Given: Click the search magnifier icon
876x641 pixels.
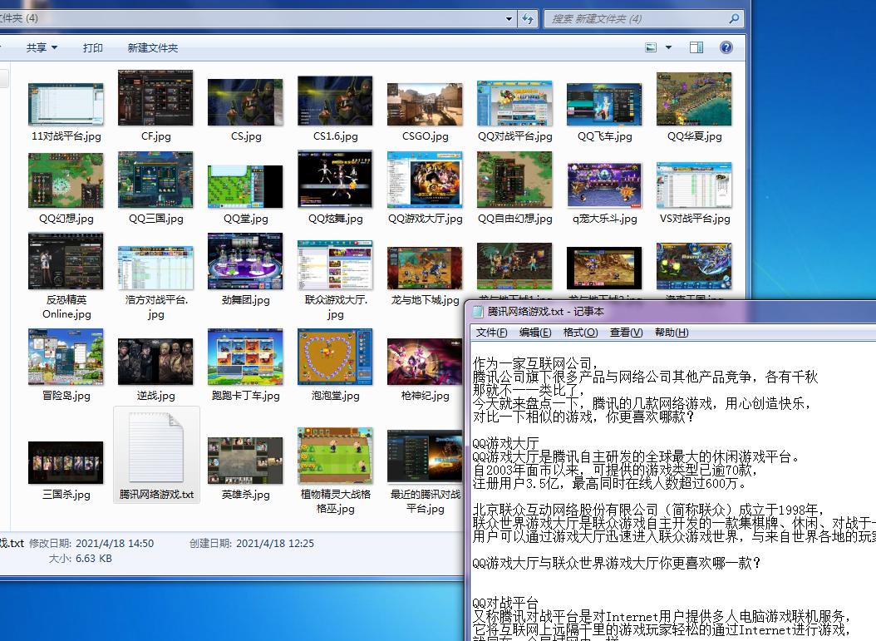Looking at the screenshot, I should pos(734,18).
